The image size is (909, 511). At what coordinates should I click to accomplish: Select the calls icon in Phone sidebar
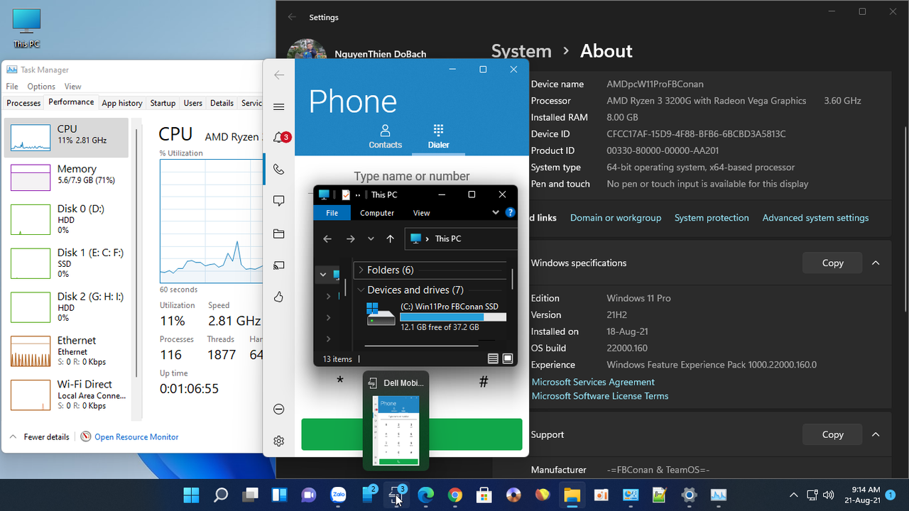coord(278,170)
